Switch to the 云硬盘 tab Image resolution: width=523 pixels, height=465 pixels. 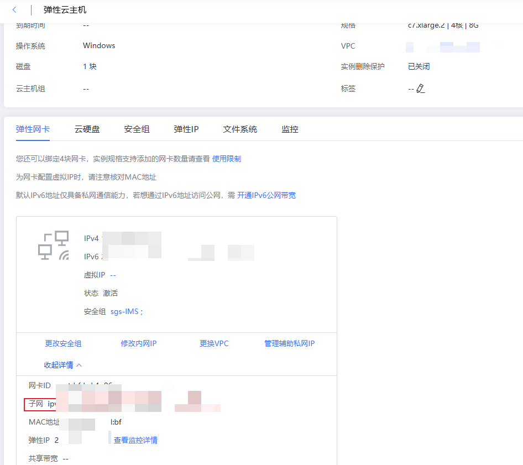click(x=87, y=129)
